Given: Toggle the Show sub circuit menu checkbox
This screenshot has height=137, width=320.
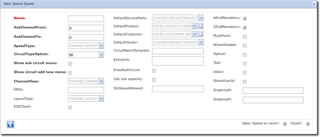Looking at the screenshot, I should coord(70,64).
